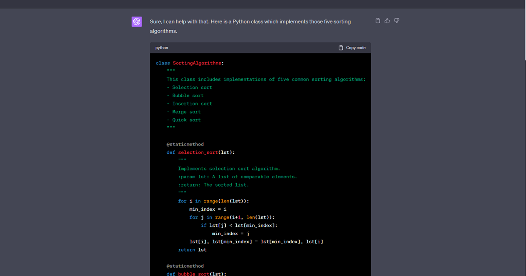Click the clipboard icon beside Copy code

tap(341, 48)
